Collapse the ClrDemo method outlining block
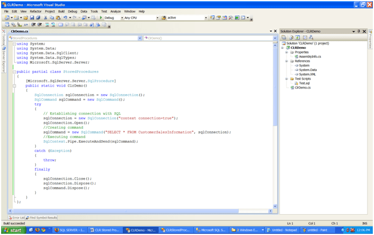 coord(14,86)
